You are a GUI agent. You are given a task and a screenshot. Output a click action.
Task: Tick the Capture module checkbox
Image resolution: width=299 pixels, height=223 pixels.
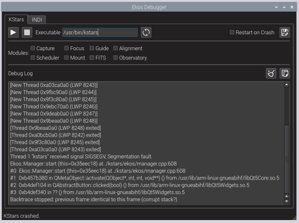pos(33,48)
